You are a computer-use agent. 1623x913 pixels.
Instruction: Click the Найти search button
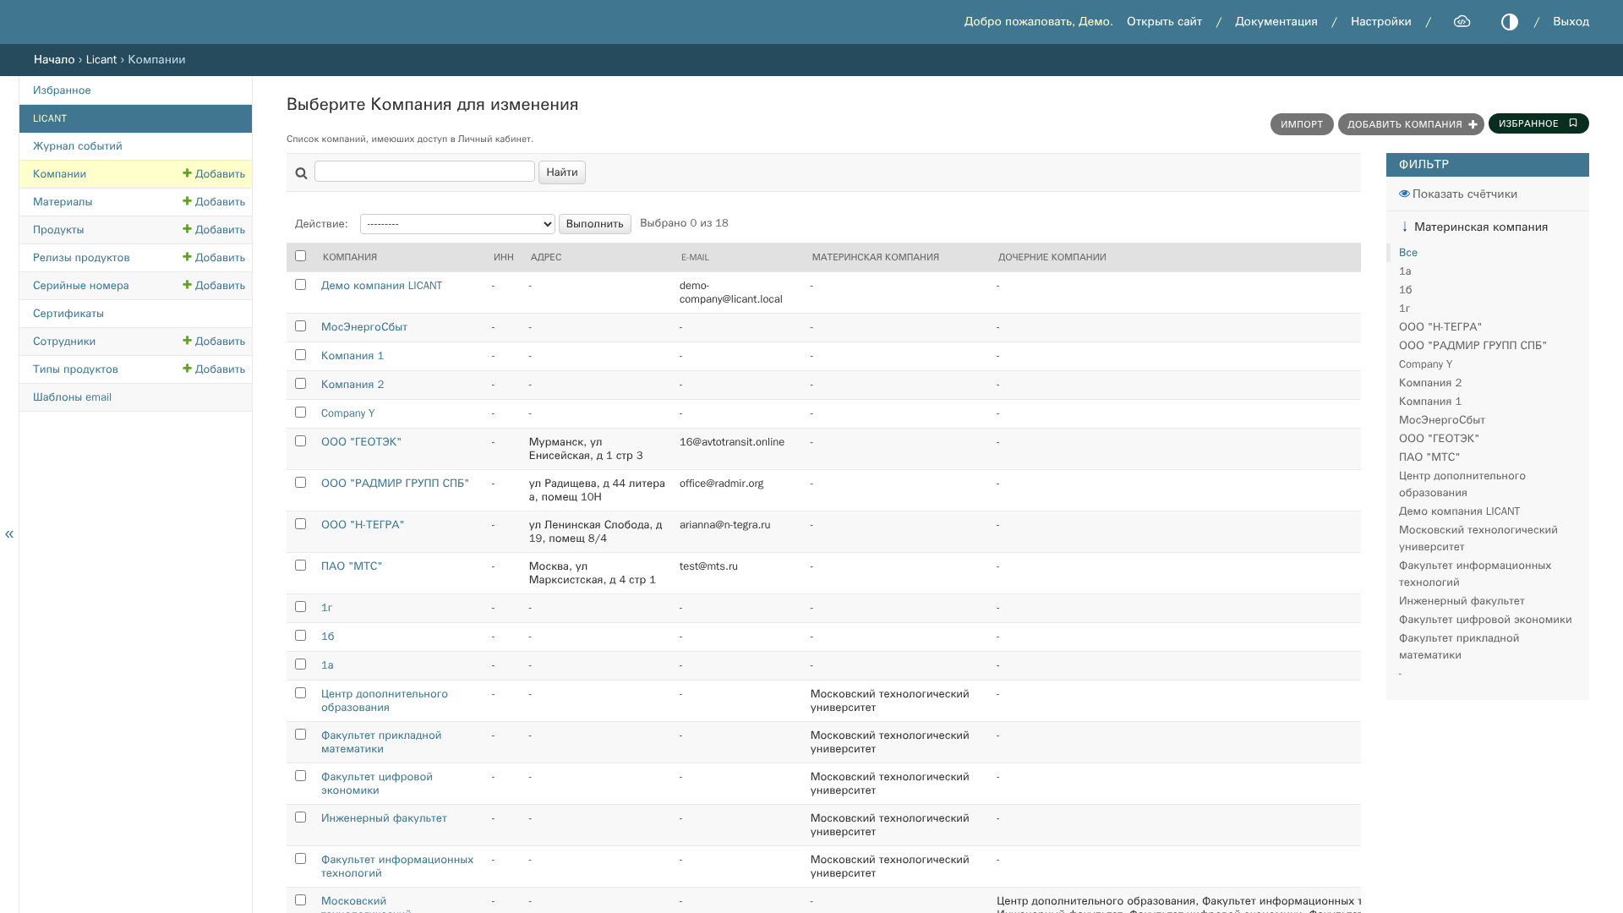tap(562, 172)
